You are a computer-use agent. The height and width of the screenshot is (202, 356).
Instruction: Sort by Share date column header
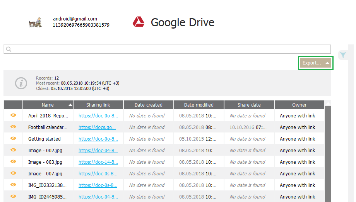click(249, 105)
